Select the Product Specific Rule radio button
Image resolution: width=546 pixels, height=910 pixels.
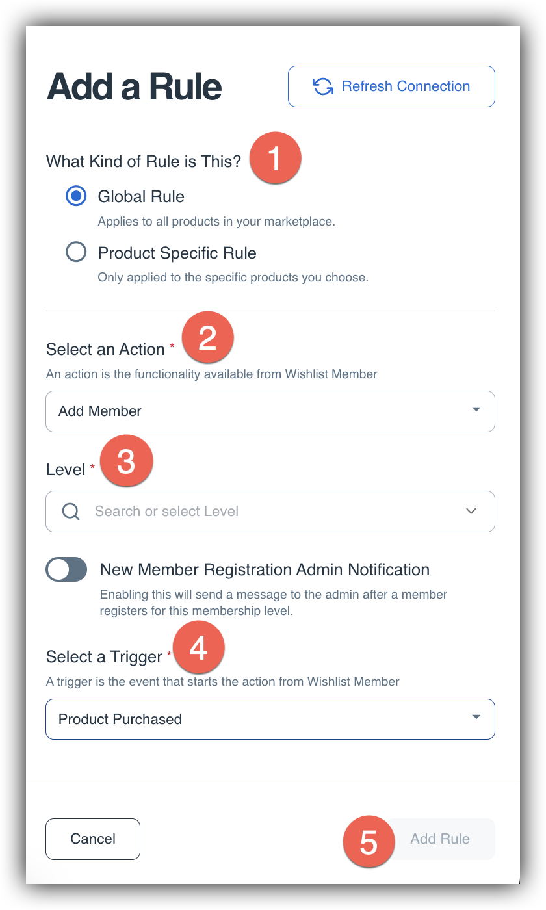point(76,252)
